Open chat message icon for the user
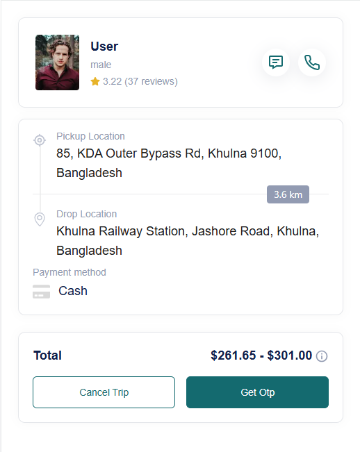Screen dimensions: 360x452 (276, 62)
